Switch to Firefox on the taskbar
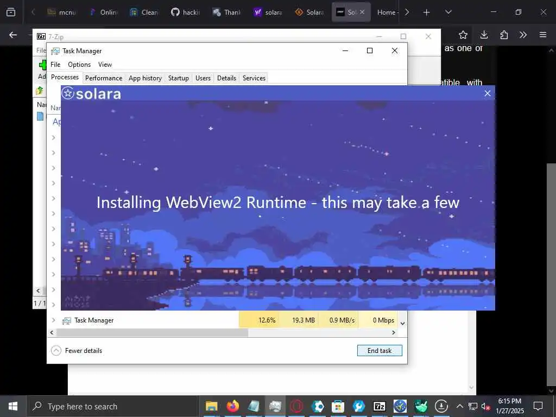 point(233,406)
